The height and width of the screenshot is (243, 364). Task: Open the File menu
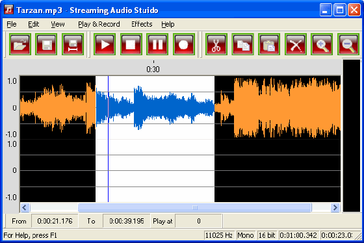tap(12, 24)
